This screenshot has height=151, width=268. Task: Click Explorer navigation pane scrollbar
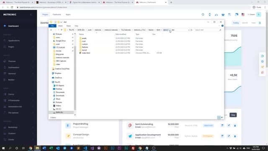click(x=75, y=78)
